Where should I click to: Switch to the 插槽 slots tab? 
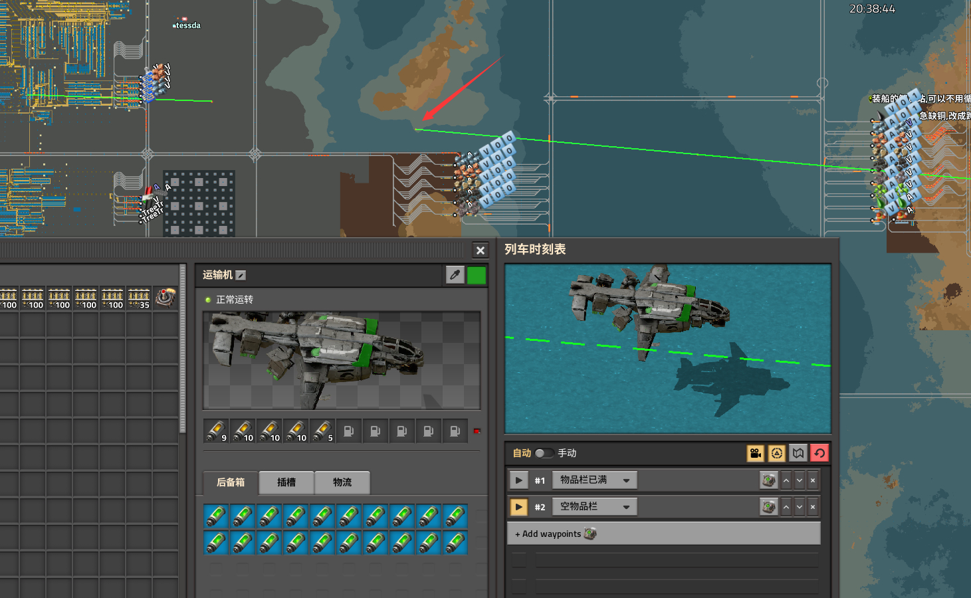click(x=286, y=482)
